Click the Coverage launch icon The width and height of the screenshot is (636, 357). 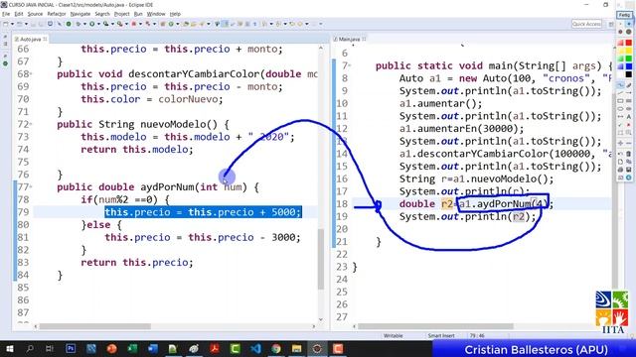(x=106, y=24)
